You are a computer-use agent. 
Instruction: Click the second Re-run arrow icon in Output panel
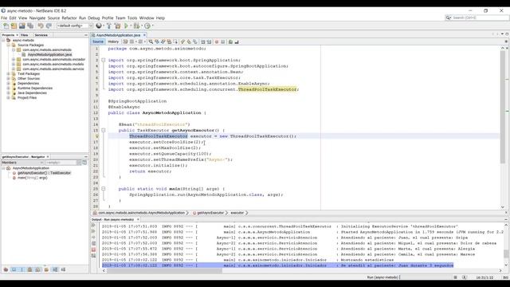pyautogui.click(x=93, y=231)
